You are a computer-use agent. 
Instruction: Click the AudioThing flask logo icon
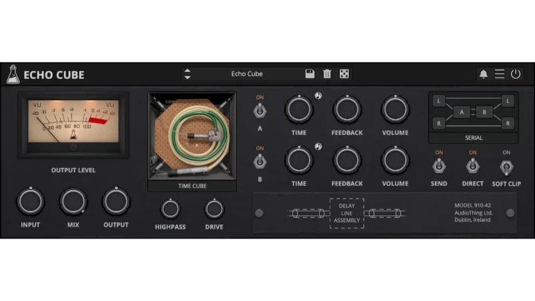click(13, 74)
